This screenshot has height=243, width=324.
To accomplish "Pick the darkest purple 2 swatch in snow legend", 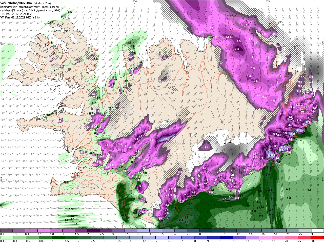I will coord(93,231).
